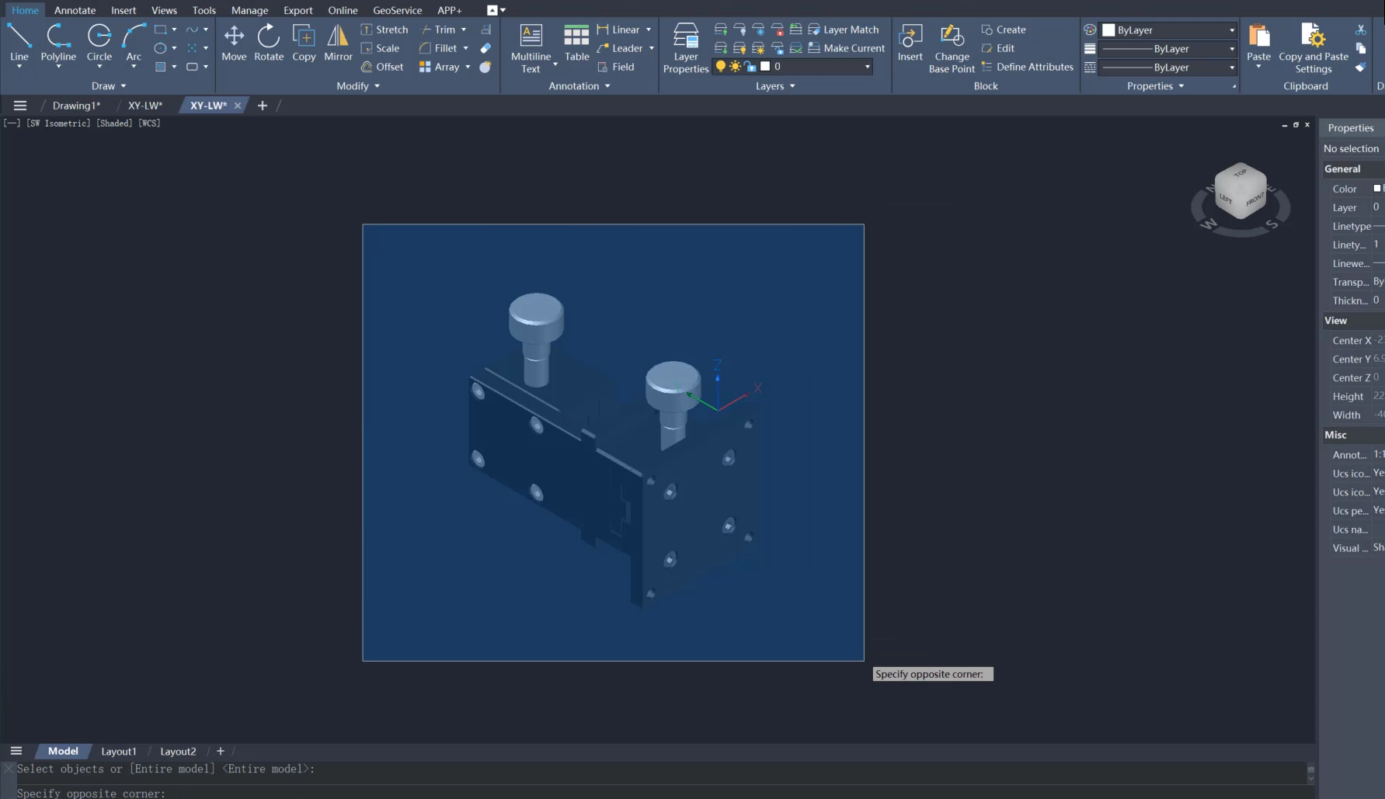Viewport: 1385px width, 799px height.
Task: Click Layer Match button
Action: (844, 30)
